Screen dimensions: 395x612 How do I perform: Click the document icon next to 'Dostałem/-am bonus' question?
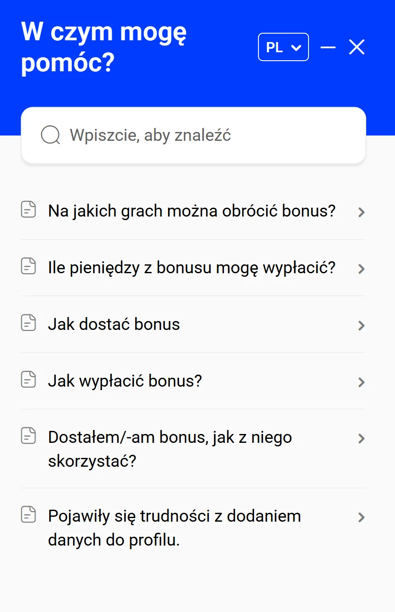pos(28,436)
